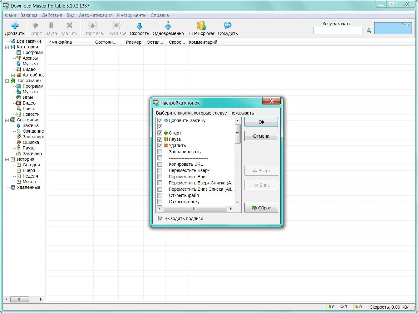Select Ожидание state in the tree
This screenshot has width=418, height=313.
[33, 131]
